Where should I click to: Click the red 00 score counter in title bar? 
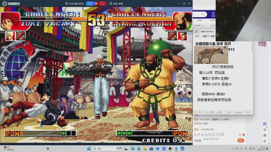pyautogui.click(x=102, y=4)
